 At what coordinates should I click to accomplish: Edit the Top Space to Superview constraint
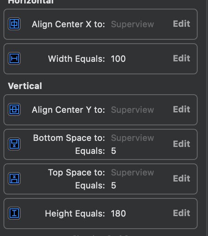pyautogui.click(x=181, y=179)
